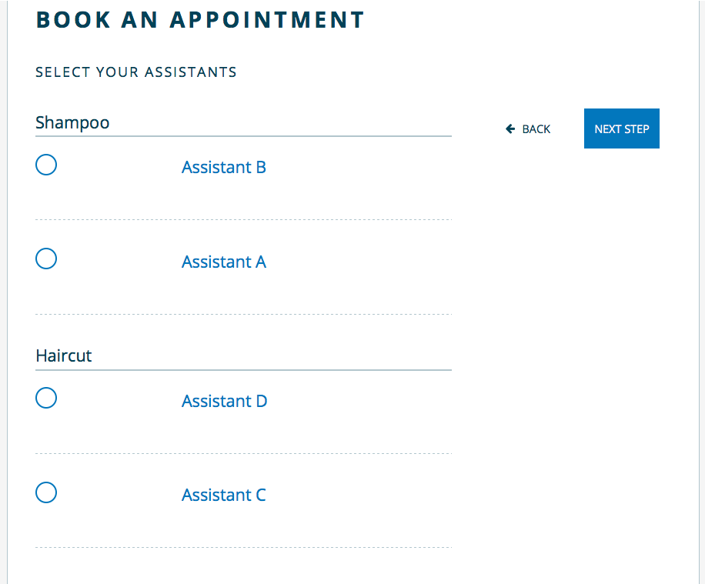
Task: Select the Assistant B radio button
Action: point(46,165)
